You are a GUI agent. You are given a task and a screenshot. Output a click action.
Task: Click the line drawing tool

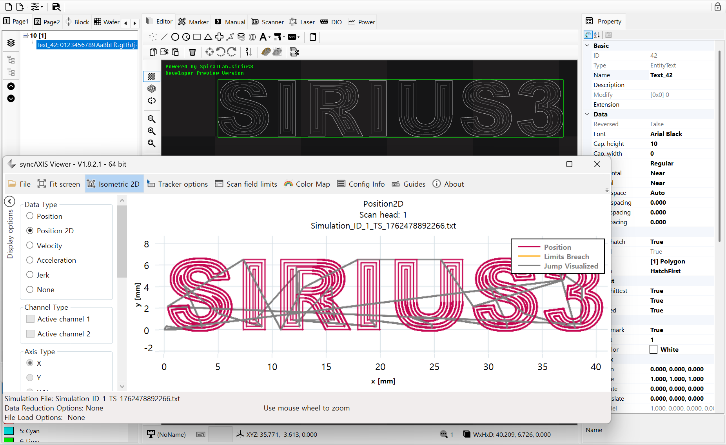click(x=164, y=37)
